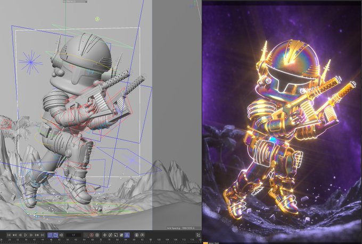362x244 pixels.
Task: Click the first round icon after PLA button
Action: point(137,235)
